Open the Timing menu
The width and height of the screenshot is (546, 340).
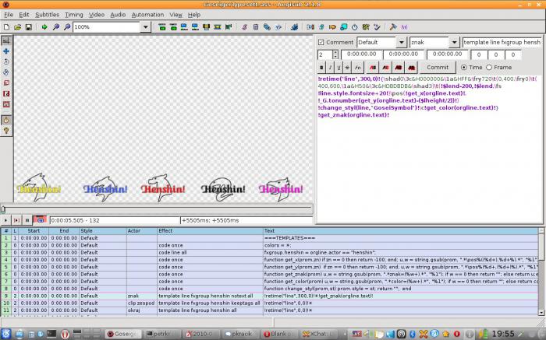pos(74,15)
